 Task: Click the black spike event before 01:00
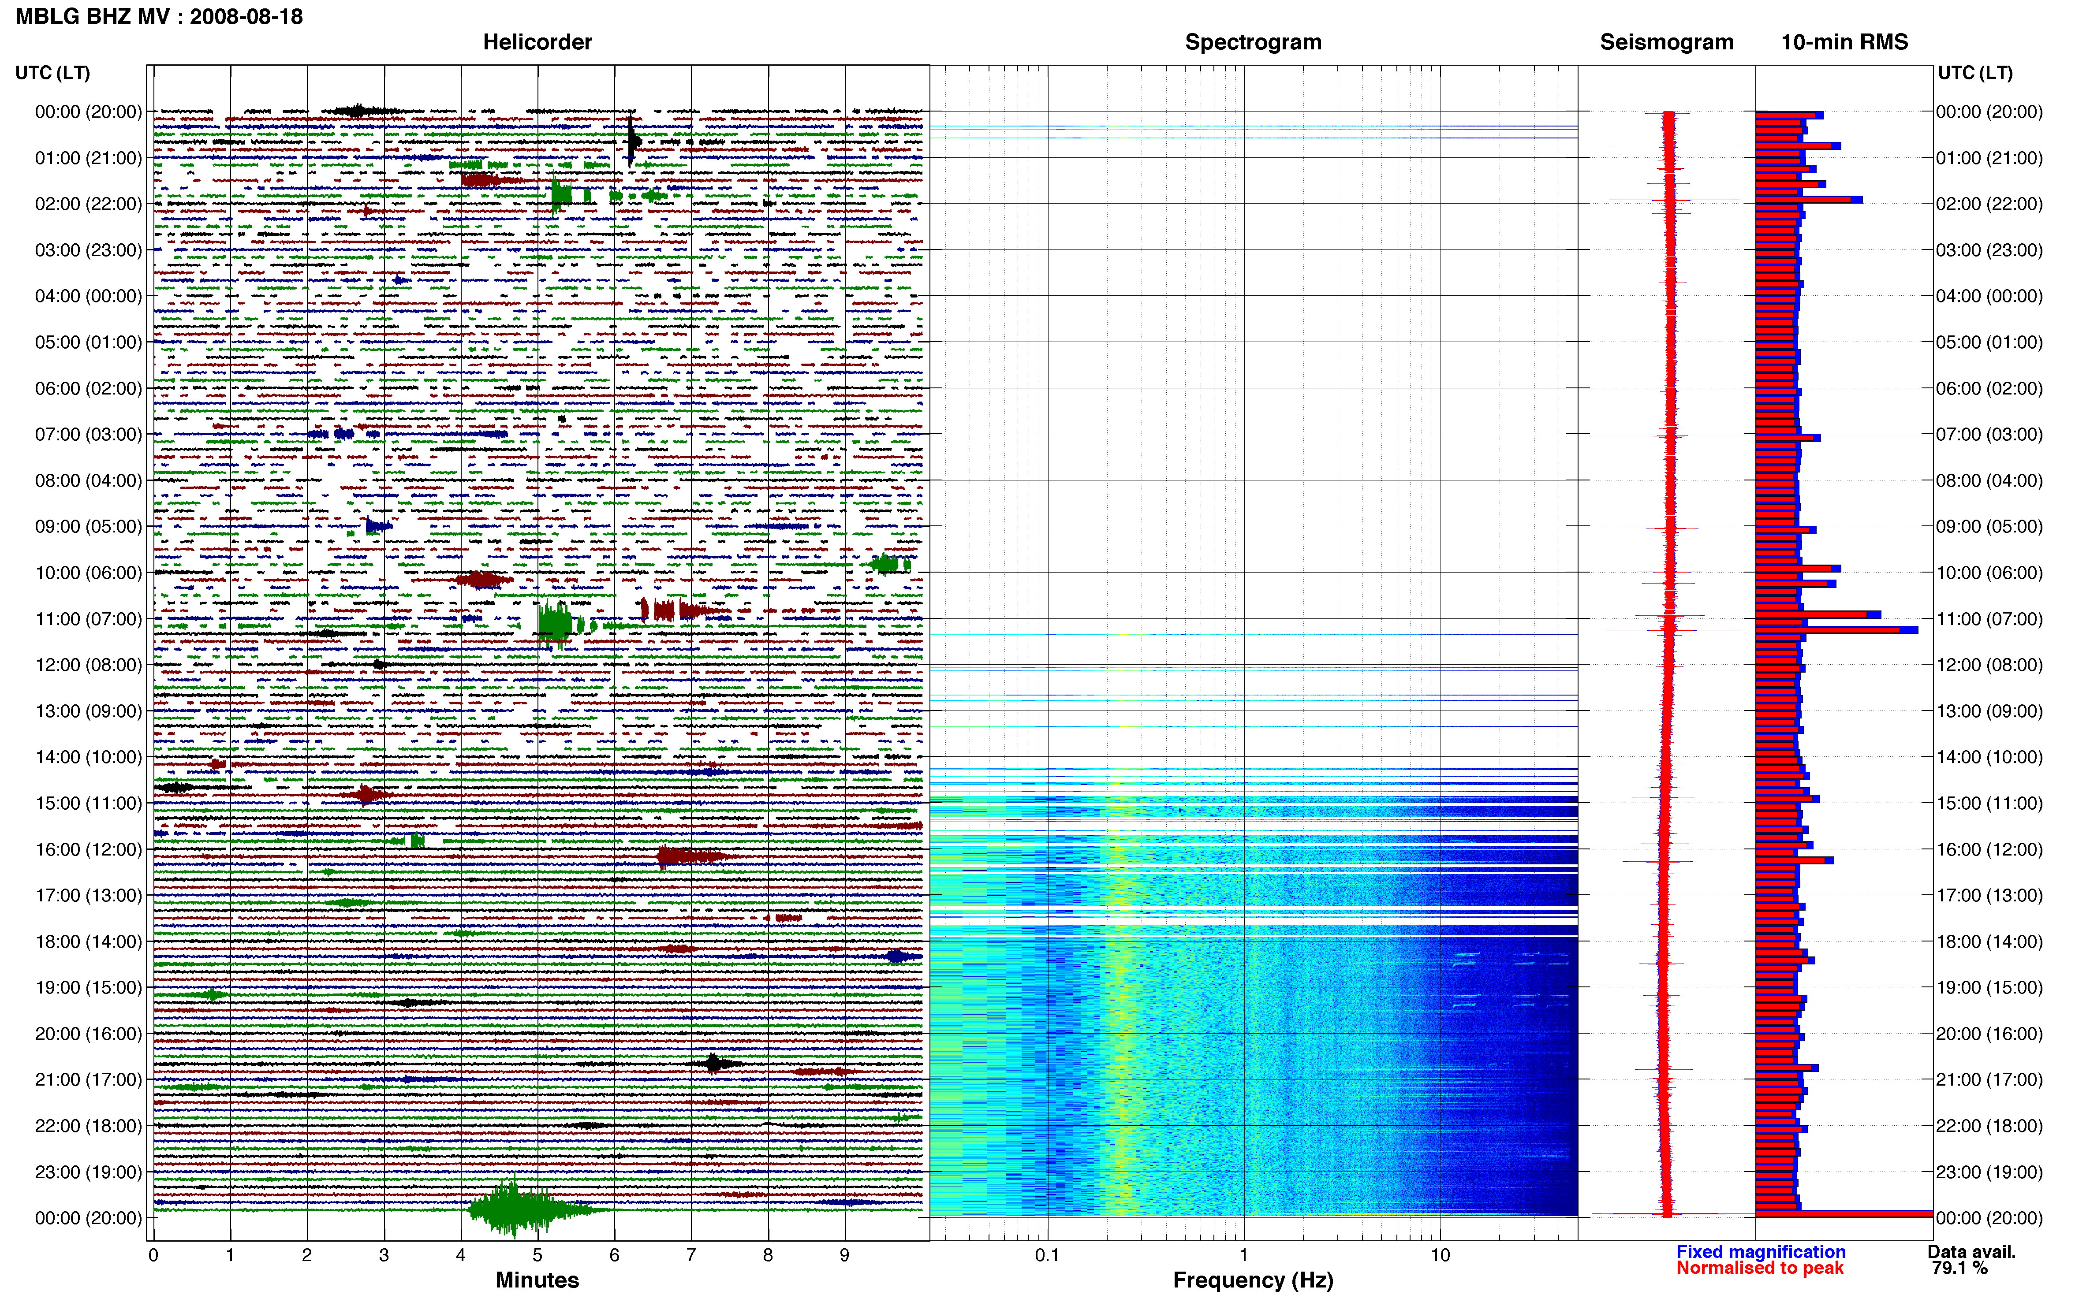[632, 140]
